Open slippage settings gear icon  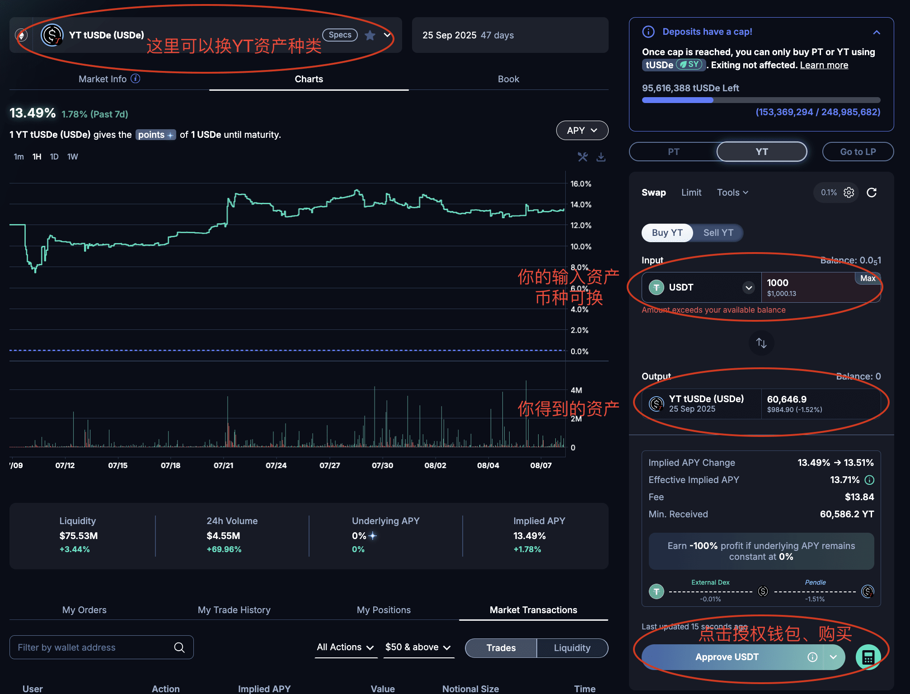[849, 192]
